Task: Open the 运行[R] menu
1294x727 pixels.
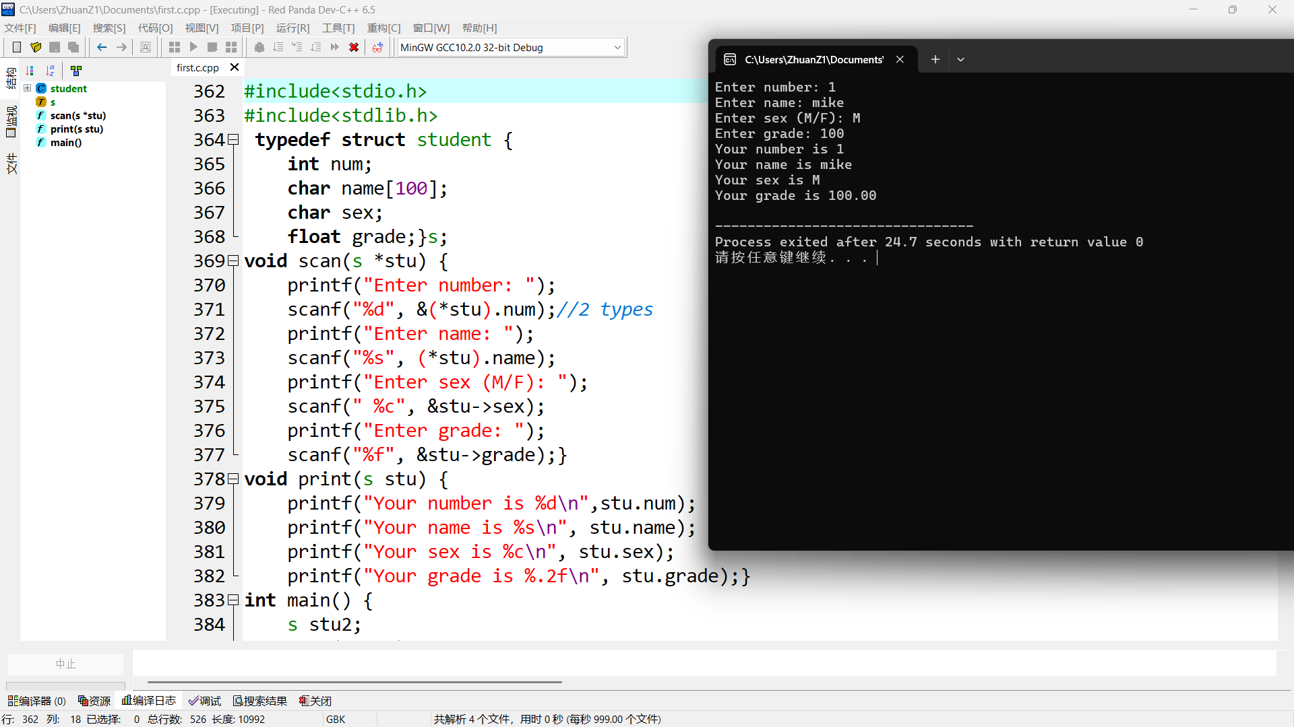Action: (x=292, y=28)
